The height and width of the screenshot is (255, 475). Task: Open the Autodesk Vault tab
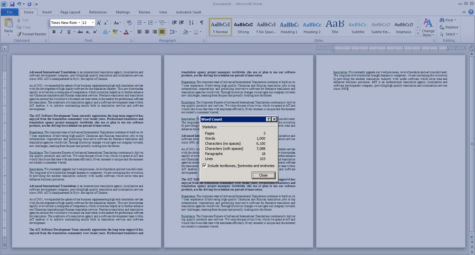click(x=189, y=12)
